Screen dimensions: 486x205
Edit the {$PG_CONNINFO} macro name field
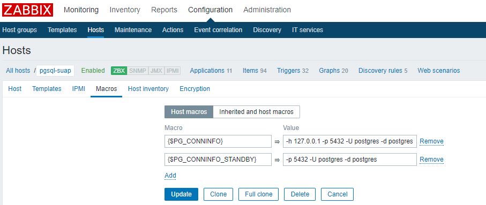click(218, 141)
